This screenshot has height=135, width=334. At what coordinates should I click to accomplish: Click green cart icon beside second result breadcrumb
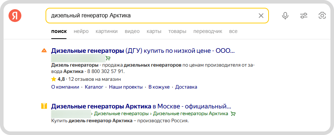point(233,114)
